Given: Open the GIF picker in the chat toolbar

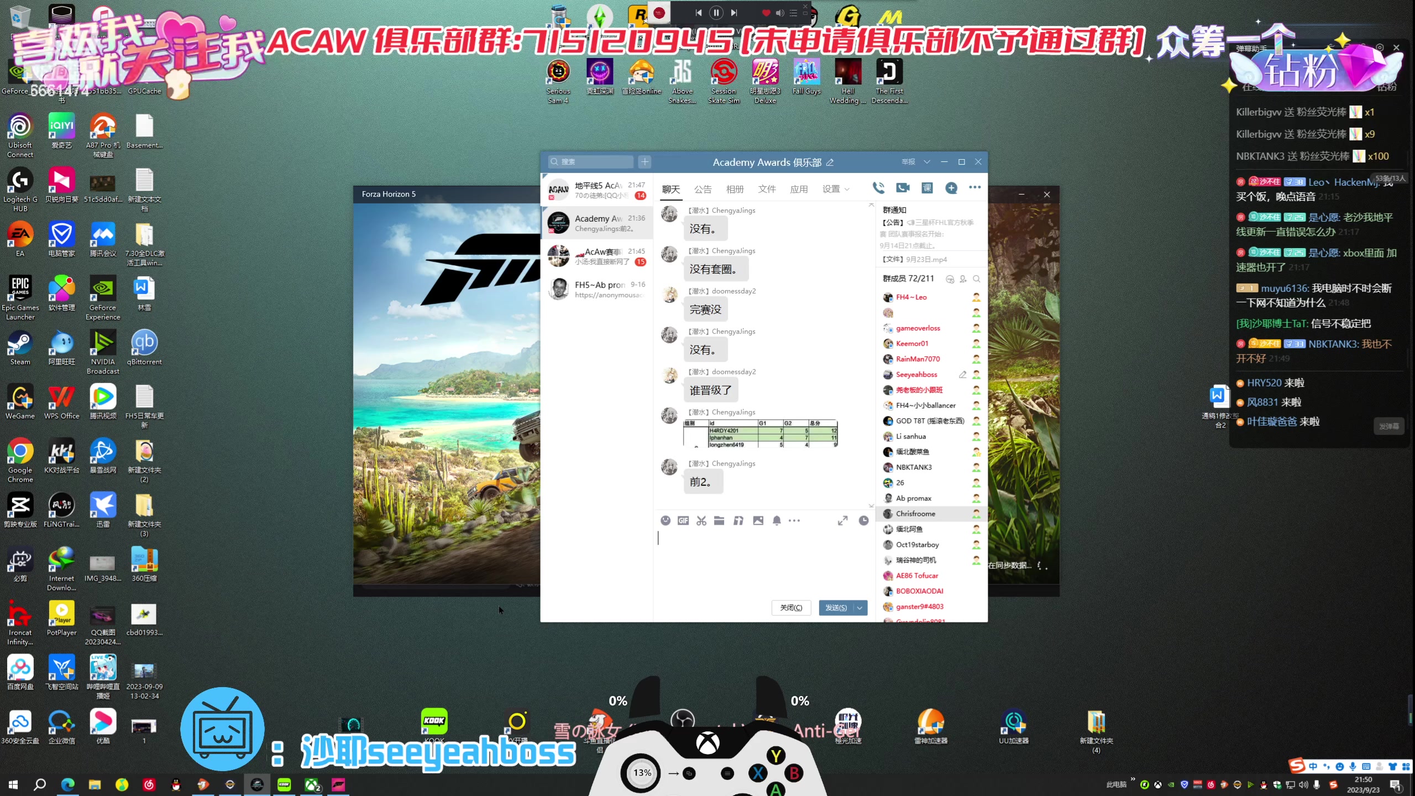Looking at the screenshot, I should click(683, 521).
